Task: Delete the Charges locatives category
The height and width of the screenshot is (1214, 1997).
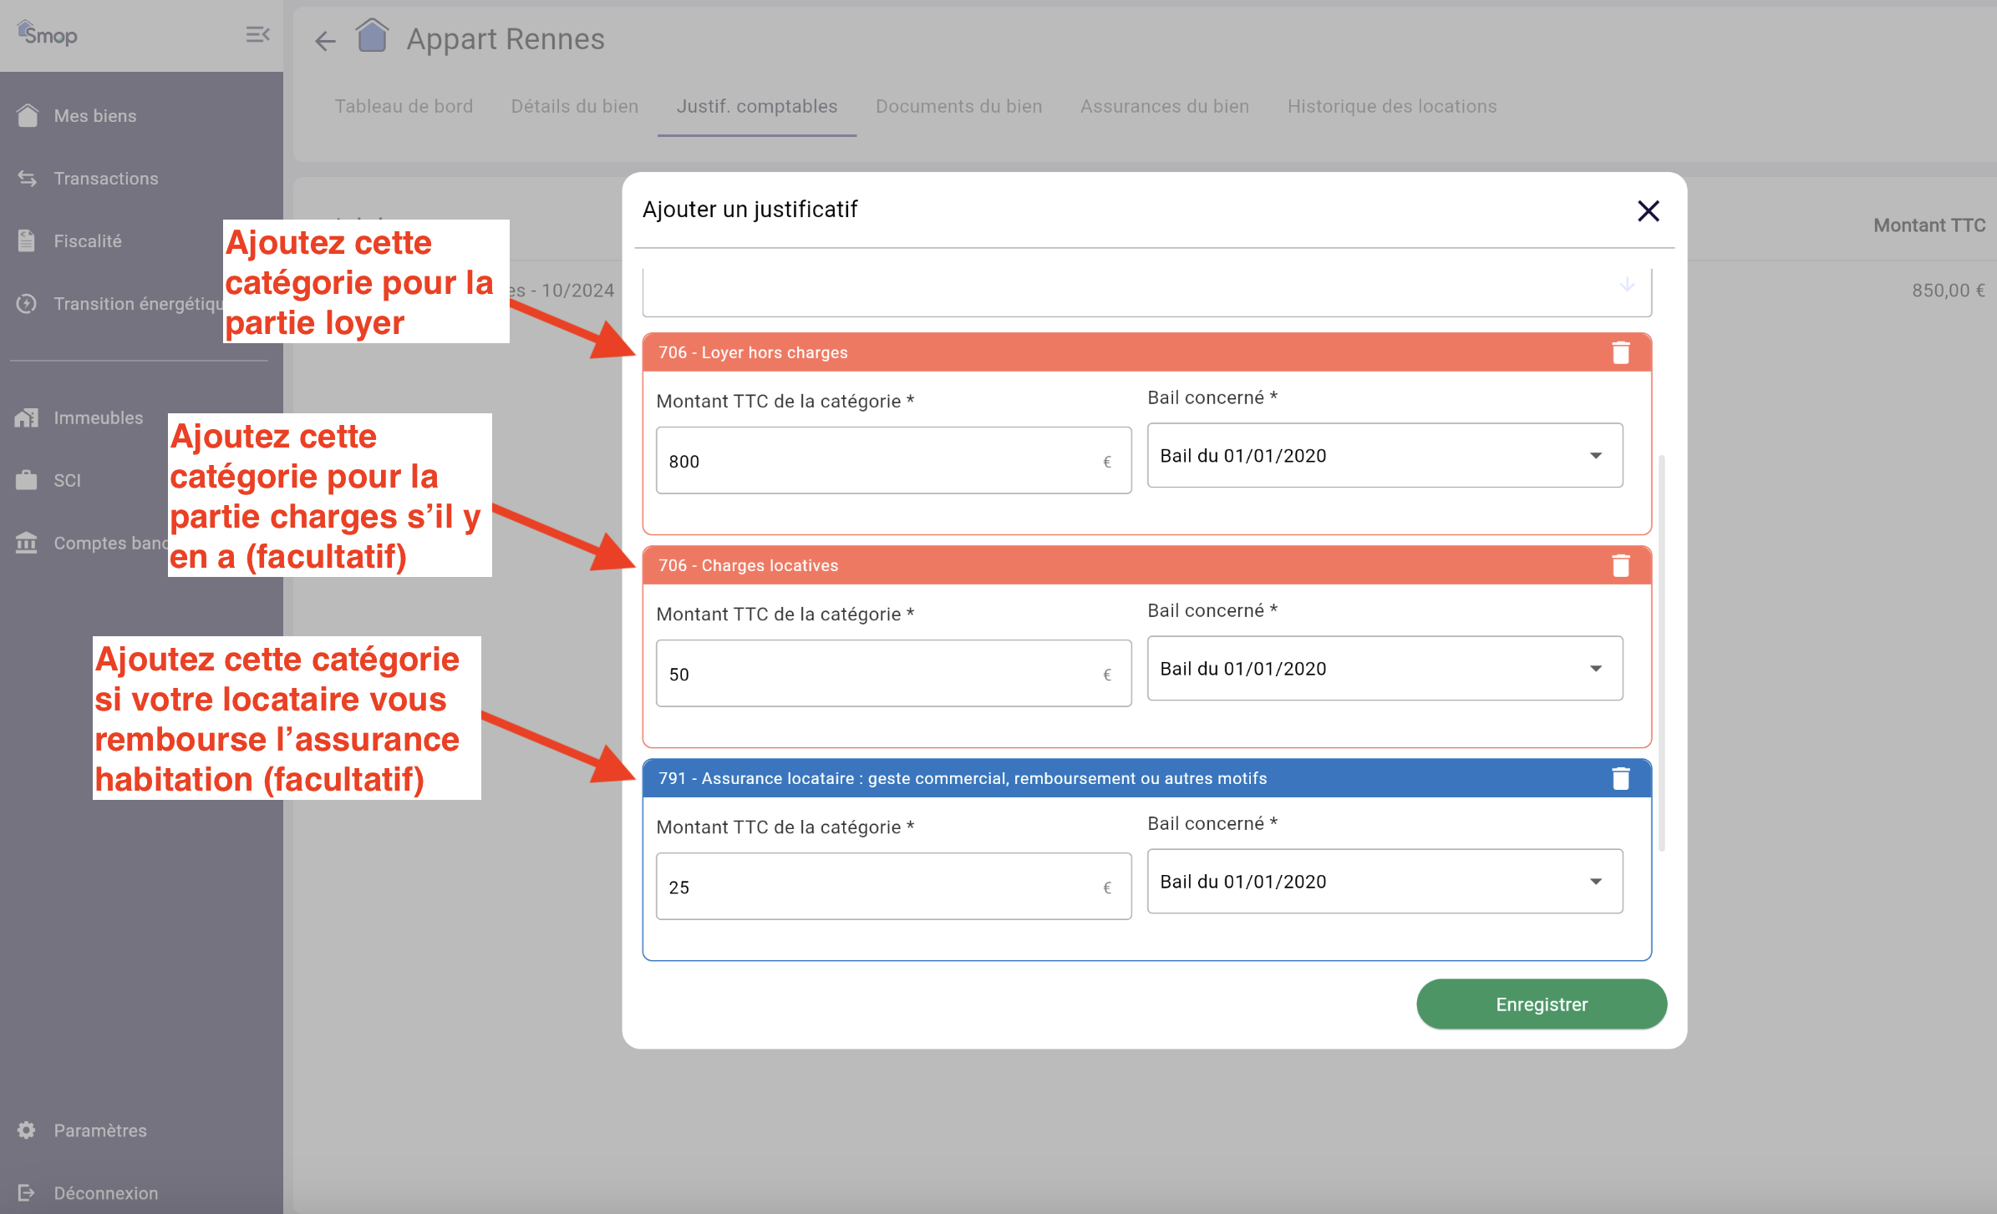Action: click(x=1620, y=565)
